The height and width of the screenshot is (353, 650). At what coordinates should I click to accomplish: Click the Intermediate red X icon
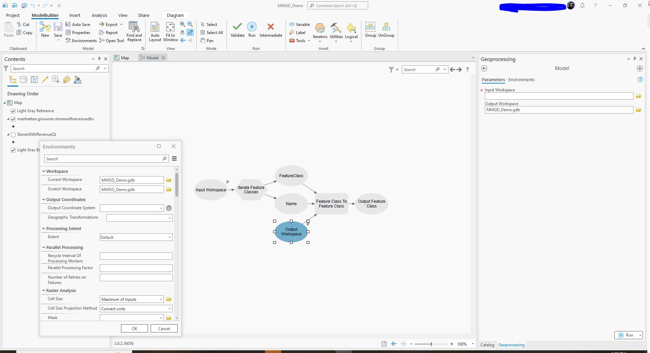(270, 27)
